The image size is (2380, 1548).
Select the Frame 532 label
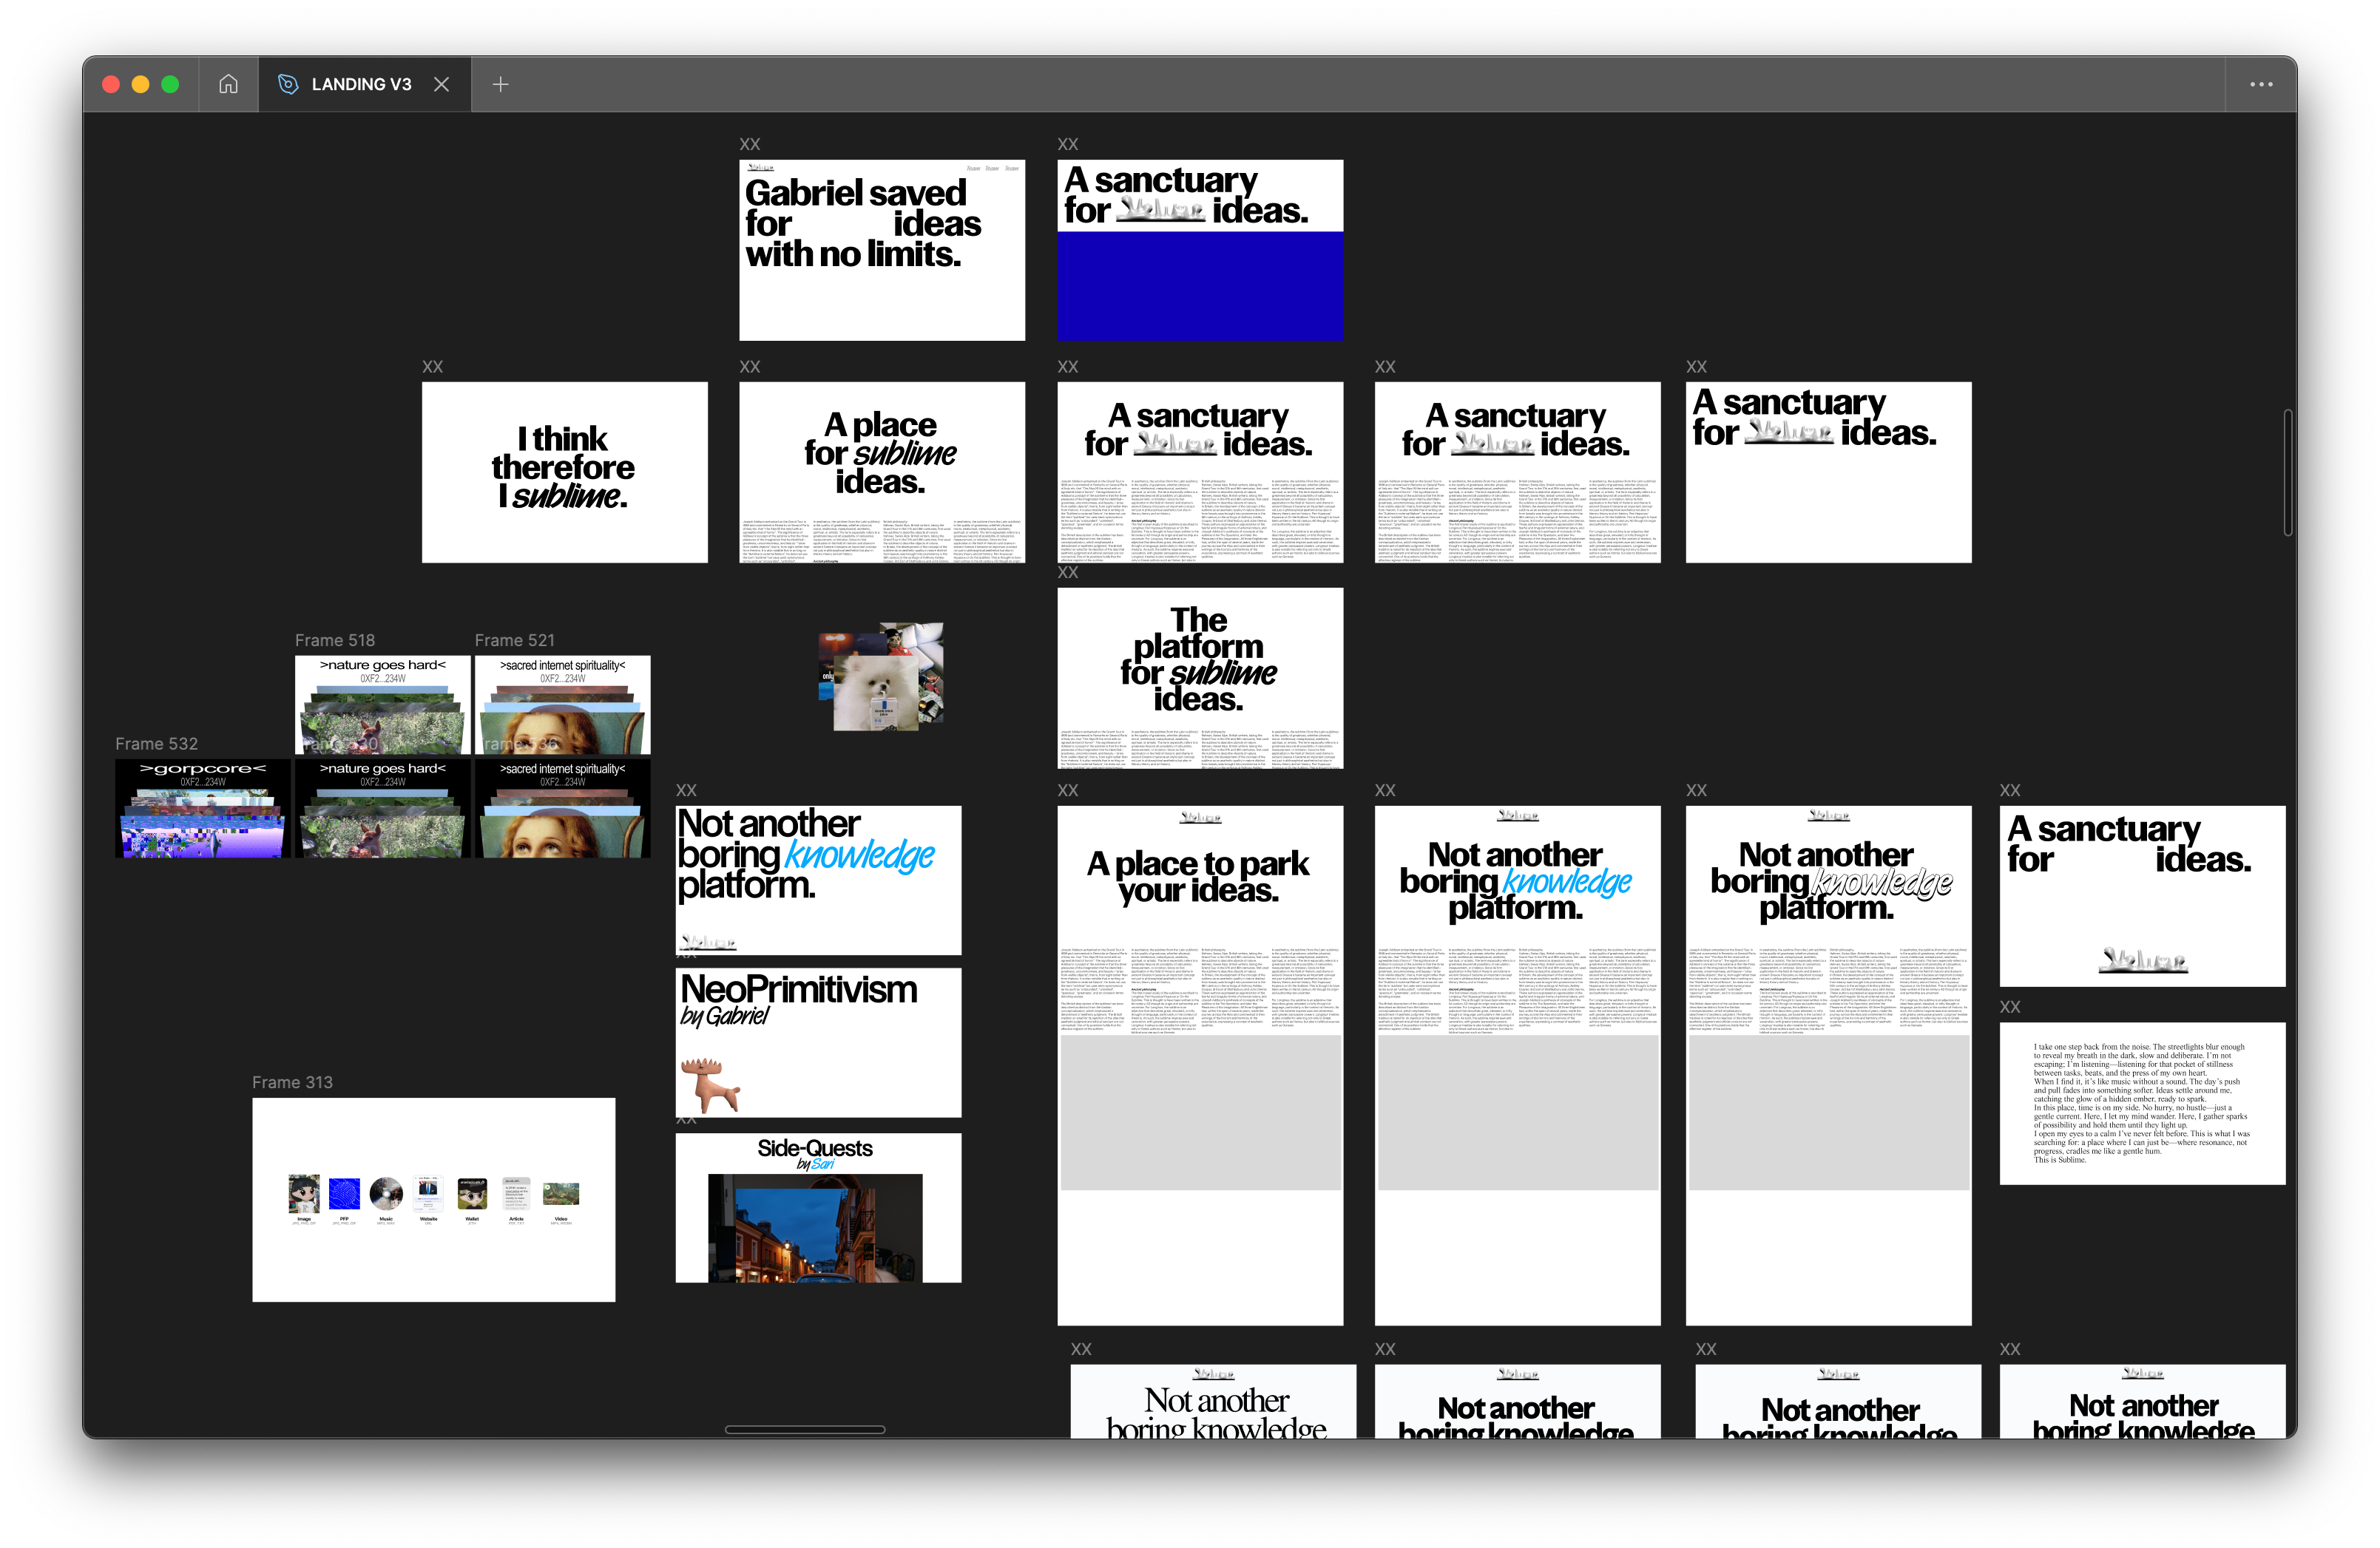156,744
